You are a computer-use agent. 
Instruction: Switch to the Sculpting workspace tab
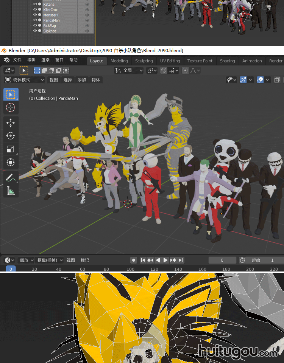pos(144,61)
